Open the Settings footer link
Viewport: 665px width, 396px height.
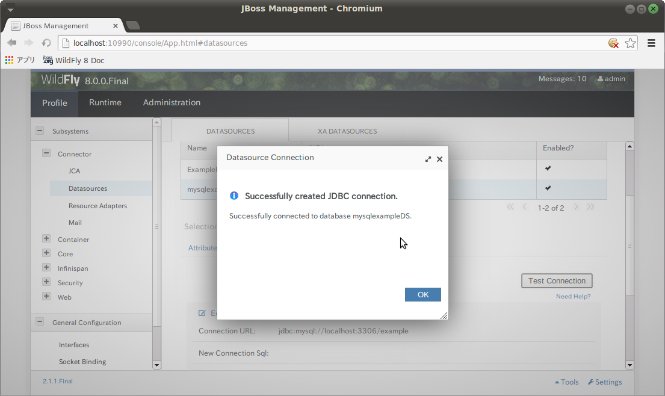coord(605,382)
